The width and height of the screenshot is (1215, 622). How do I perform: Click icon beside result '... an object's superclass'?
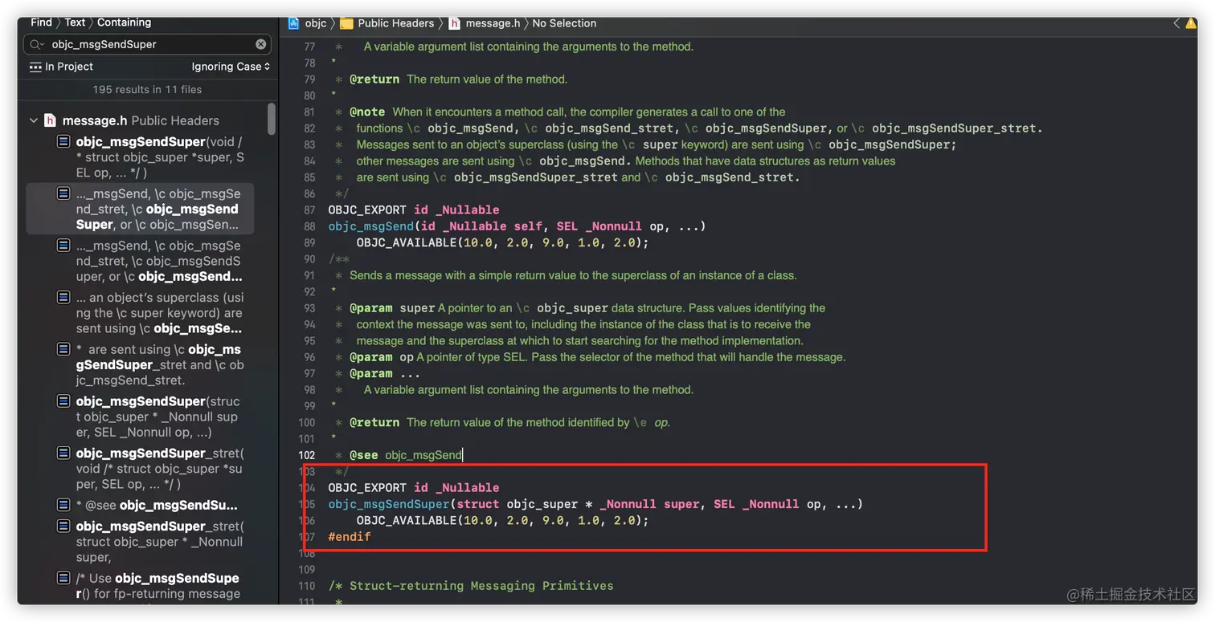(x=63, y=298)
